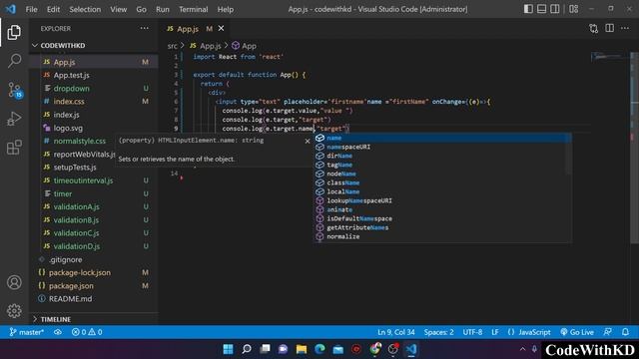Open the Run menu
The image size is (639, 359).
pyautogui.click(x=162, y=9)
